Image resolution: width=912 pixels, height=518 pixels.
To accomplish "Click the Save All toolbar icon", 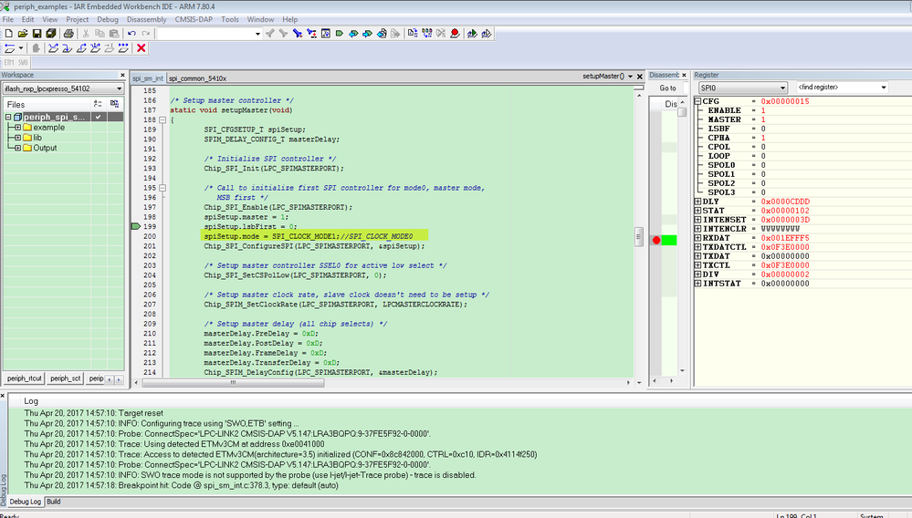I will pyautogui.click(x=51, y=34).
